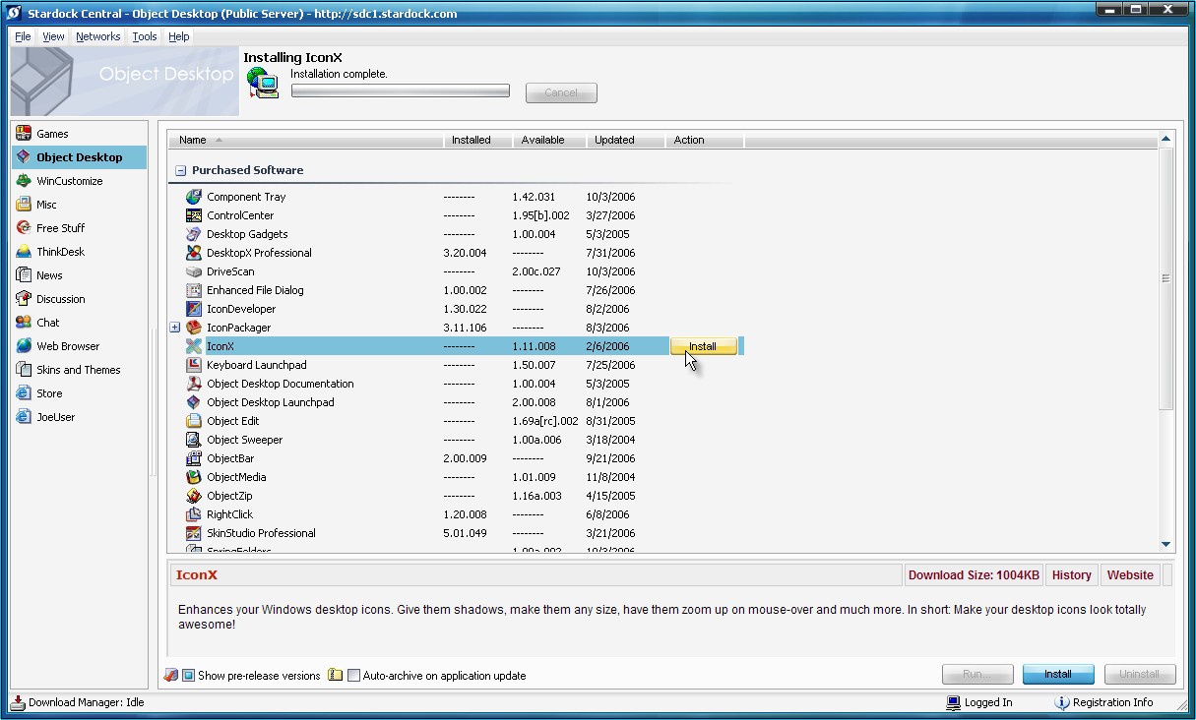
Task: Click the Download Manager status icon
Action: (18, 702)
